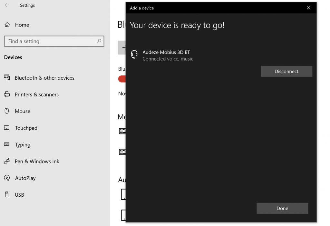Click the Touchpad icon in sidebar
The height and width of the screenshot is (226, 330).
point(7,128)
